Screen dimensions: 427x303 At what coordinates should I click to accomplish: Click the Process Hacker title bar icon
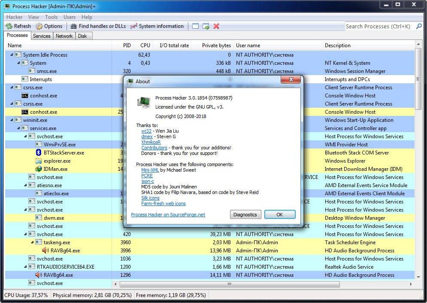7,6
